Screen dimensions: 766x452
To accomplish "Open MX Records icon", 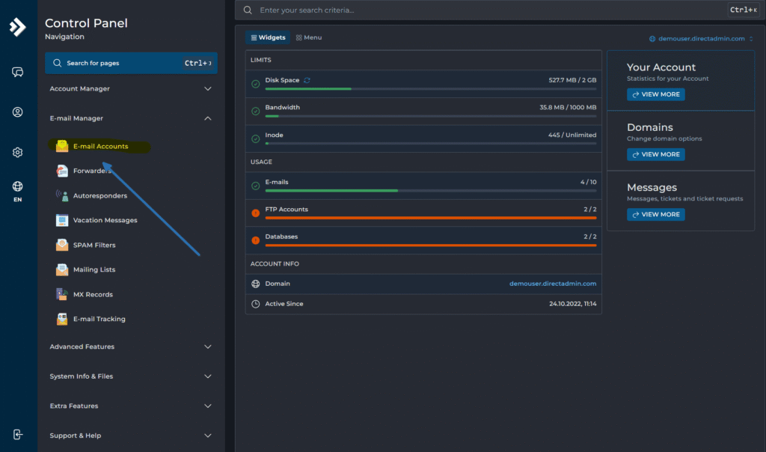I will (62, 295).
